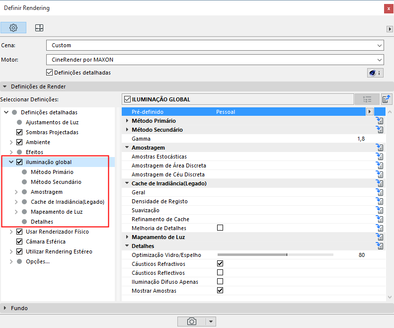Click the jump icon in Amostragem de Céu Discreta row
Viewport: 394px width, 328px height.
(x=380, y=174)
